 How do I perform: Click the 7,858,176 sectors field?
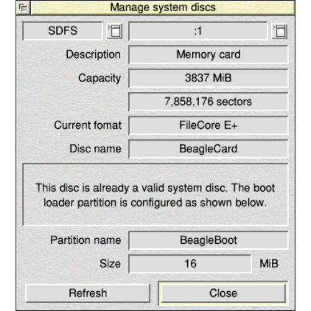[208, 102]
